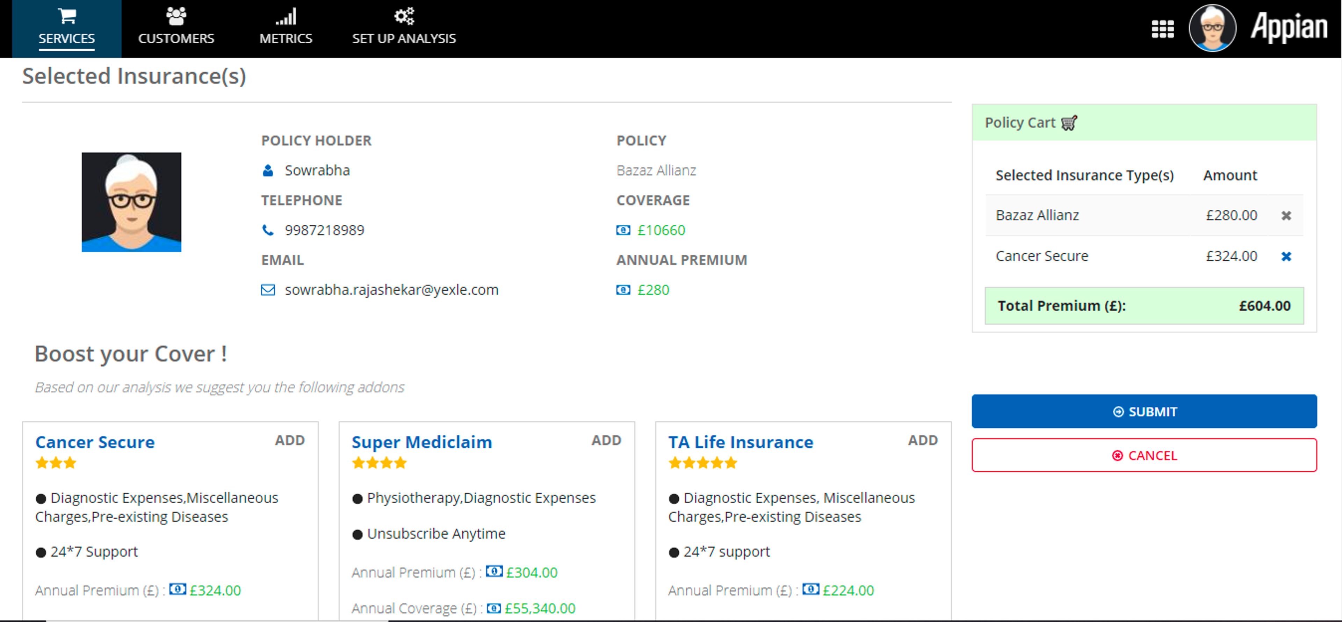Click the Super Mediclaim star rating

pyautogui.click(x=379, y=463)
